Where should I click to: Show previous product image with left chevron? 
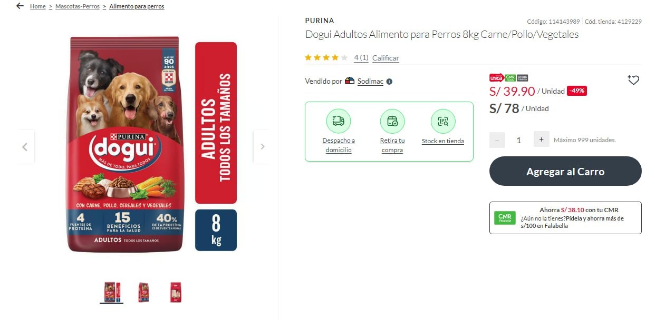tap(25, 147)
